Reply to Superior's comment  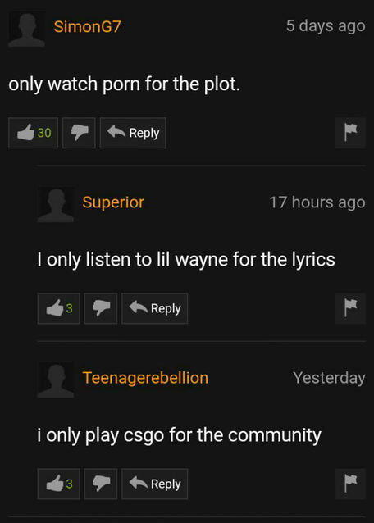(155, 308)
